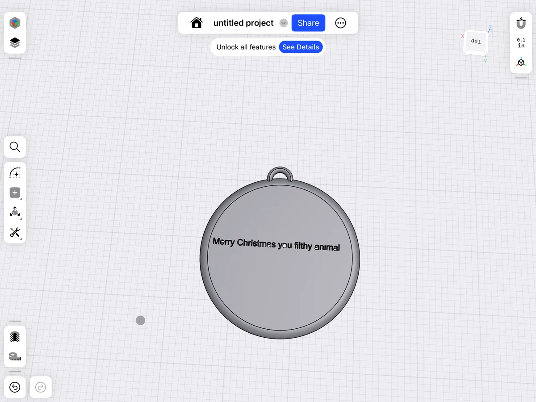Click the blue Share button
Viewport: 536px width, 402px height.
[x=308, y=23]
